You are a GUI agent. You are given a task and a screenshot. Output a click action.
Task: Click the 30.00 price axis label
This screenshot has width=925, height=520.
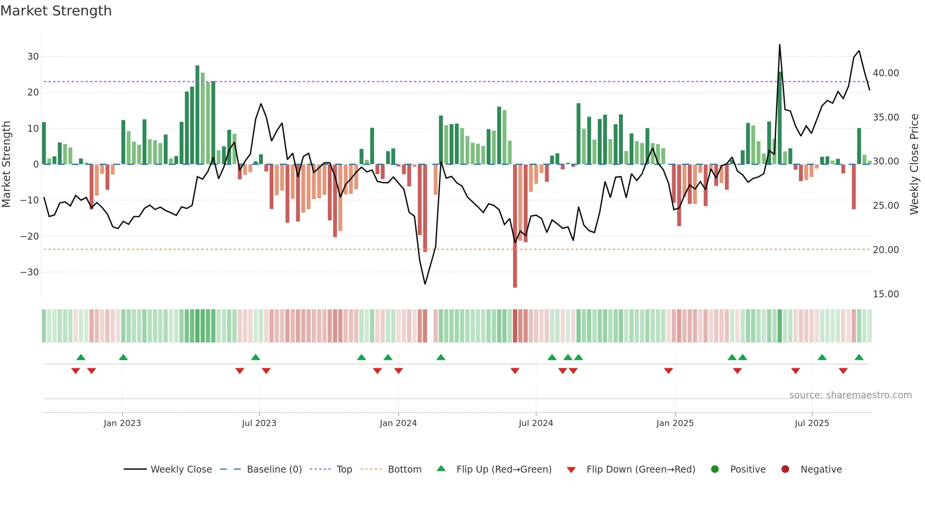[886, 161]
